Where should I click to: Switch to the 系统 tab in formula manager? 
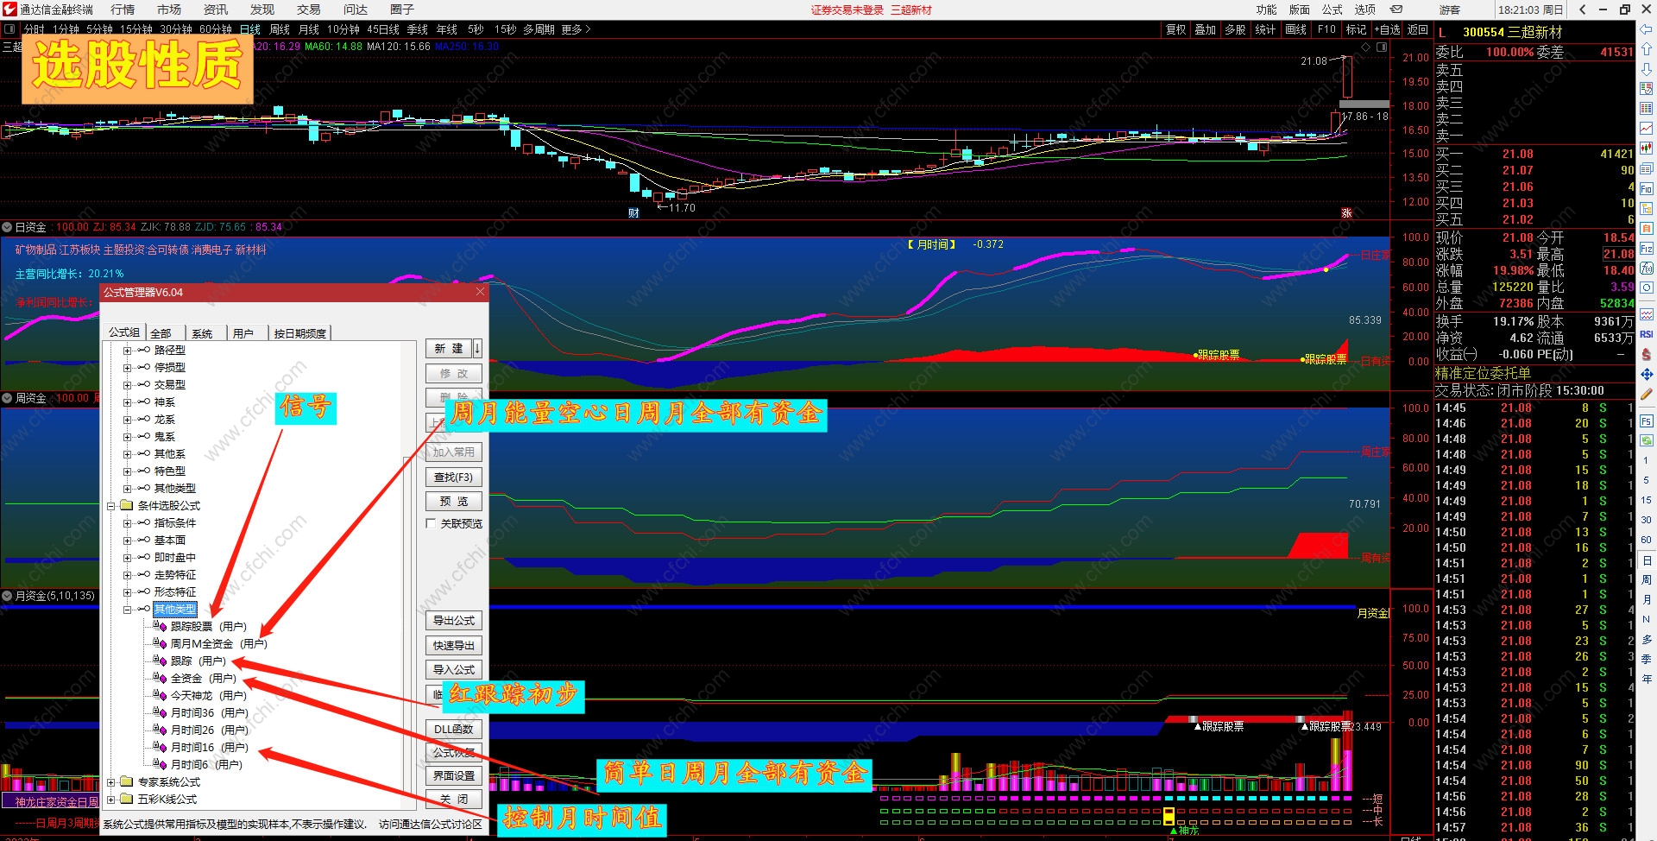(x=202, y=333)
